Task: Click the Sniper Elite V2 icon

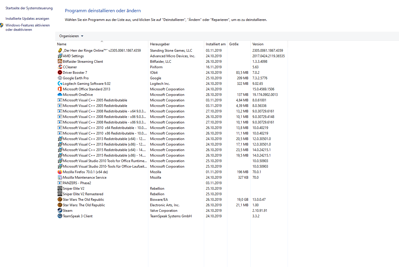Action: coord(60,188)
